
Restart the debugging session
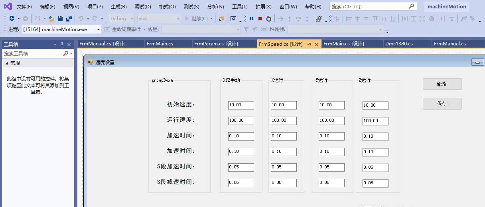coord(269,19)
